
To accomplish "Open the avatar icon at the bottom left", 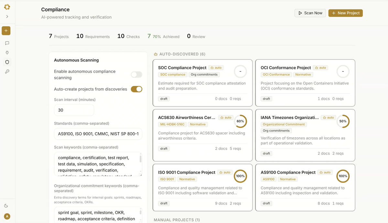I will pyautogui.click(x=7, y=216).
